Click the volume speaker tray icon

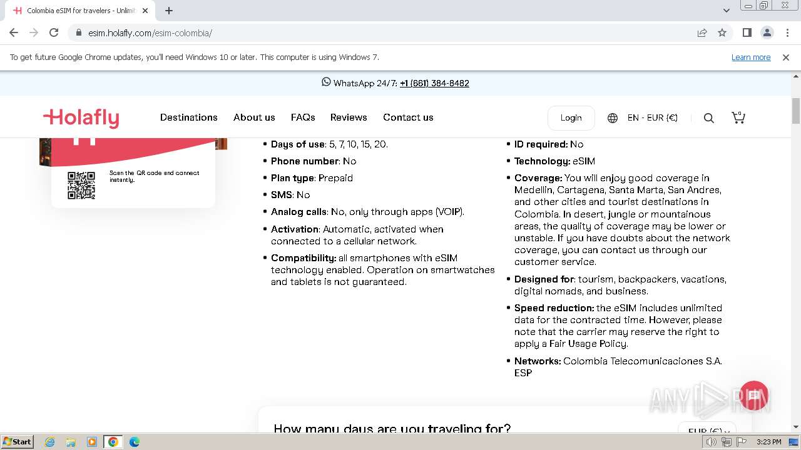tap(712, 442)
